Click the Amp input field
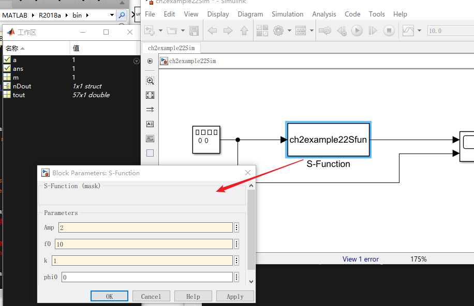474x306 pixels. (x=146, y=227)
